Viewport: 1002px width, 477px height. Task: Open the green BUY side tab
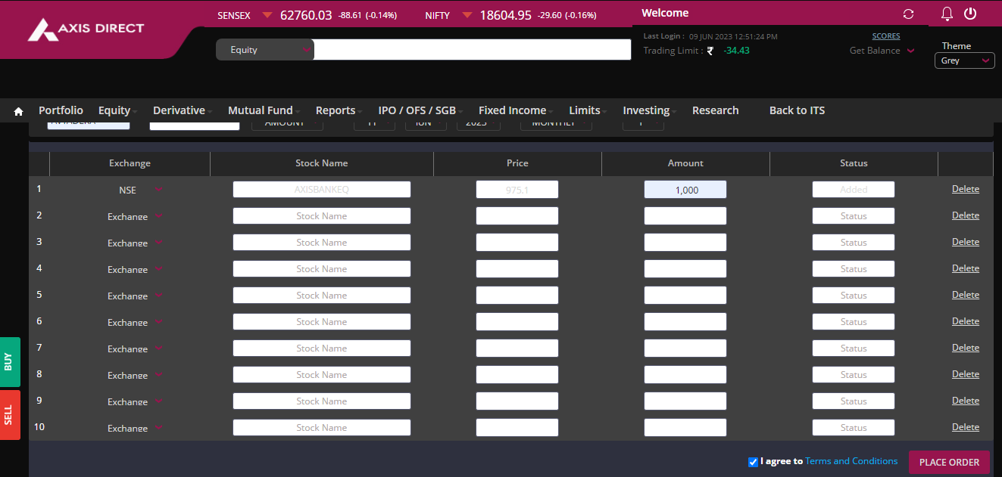point(9,361)
